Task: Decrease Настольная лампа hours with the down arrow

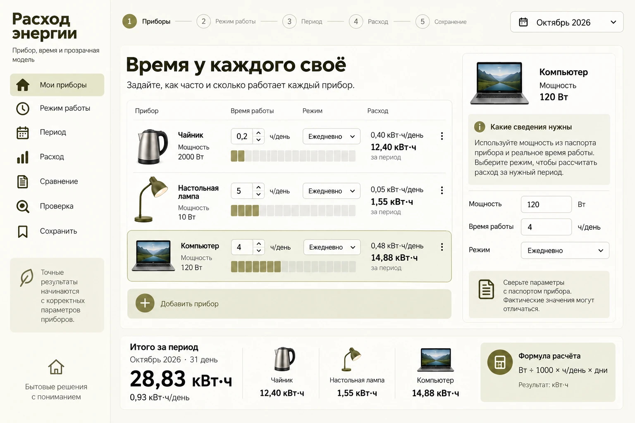Action: coord(258,195)
